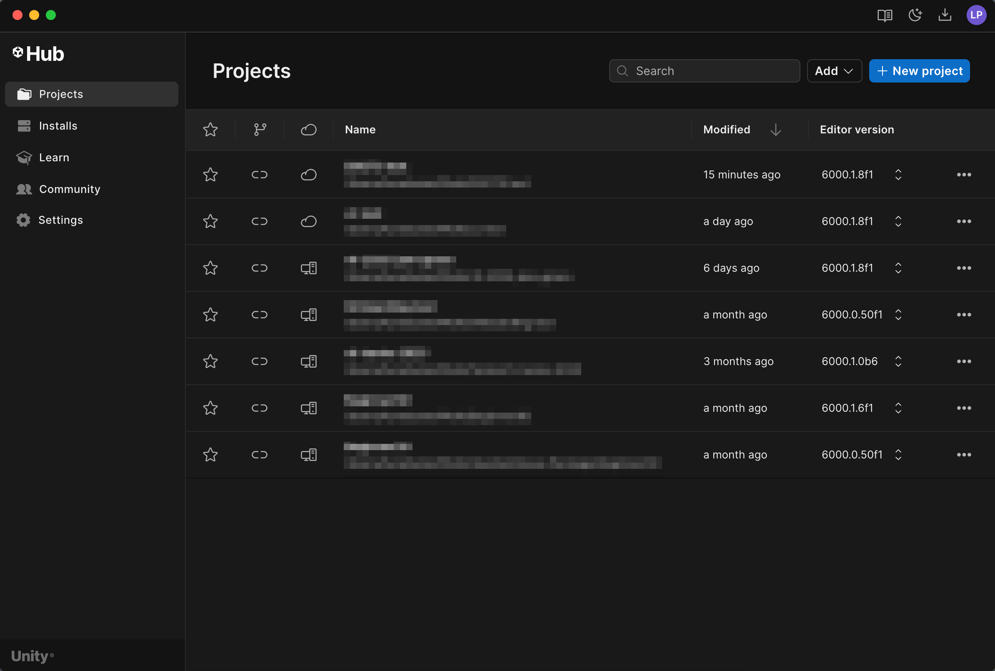Favorite the project modified 3 months ago

pos(210,361)
